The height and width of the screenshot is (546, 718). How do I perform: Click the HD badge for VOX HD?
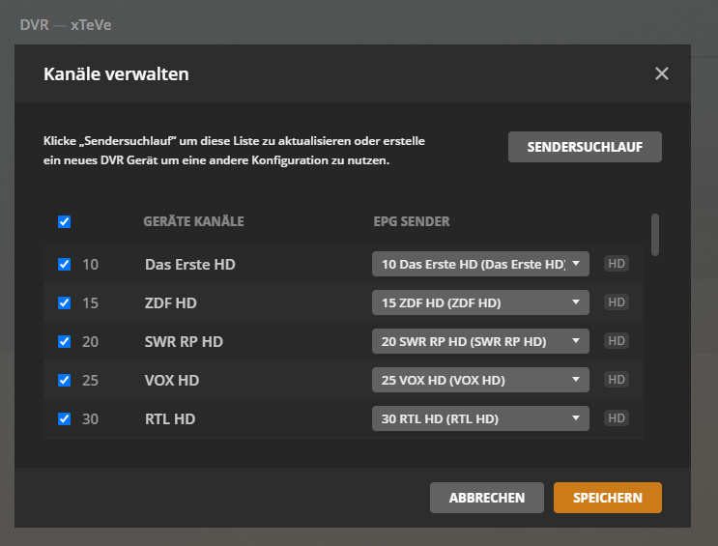pos(616,380)
